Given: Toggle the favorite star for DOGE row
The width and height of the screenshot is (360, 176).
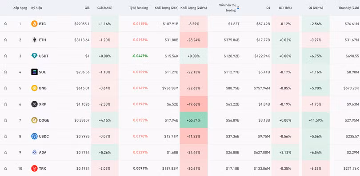Looking at the screenshot, I should (5, 120).
